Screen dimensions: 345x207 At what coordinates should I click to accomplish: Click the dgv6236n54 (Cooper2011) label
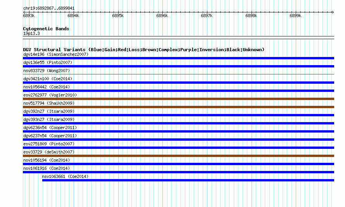tap(50, 128)
